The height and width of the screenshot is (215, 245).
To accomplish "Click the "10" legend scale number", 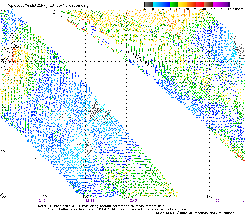I will point(162,9).
